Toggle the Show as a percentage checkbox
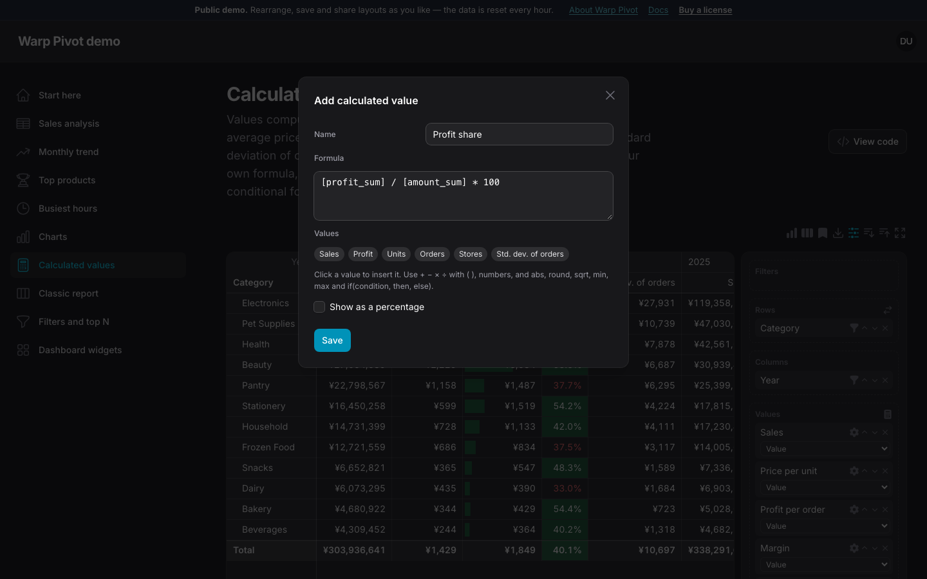 coord(319,307)
